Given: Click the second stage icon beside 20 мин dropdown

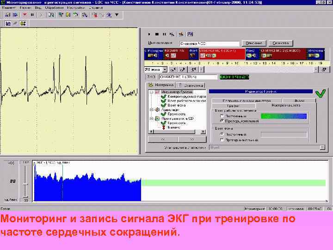Looking at the screenshot, I should pos(183,69).
